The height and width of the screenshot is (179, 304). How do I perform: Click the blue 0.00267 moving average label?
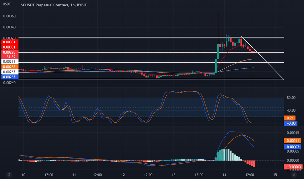click(x=10, y=77)
